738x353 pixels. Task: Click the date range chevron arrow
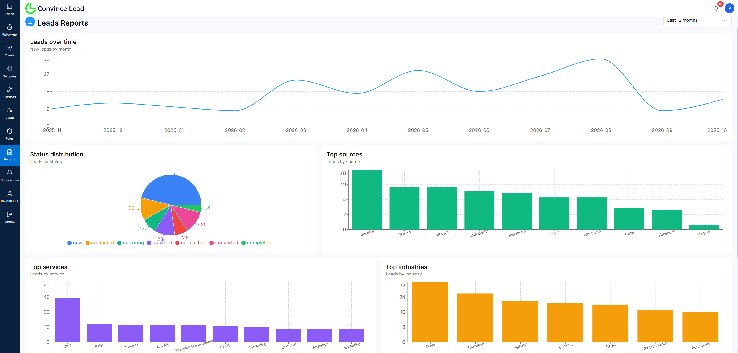point(726,20)
